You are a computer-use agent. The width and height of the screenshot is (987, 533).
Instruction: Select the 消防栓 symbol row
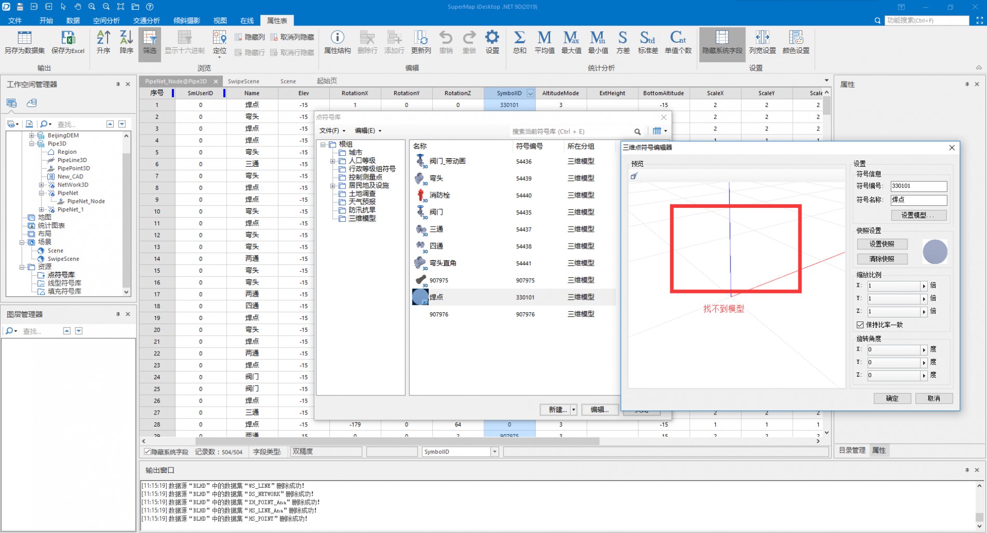tap(513, 195)
